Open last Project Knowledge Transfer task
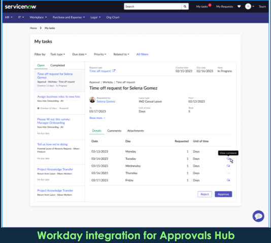Image resolution: width=271 pixels, height=243 pixels. point(59,193)
